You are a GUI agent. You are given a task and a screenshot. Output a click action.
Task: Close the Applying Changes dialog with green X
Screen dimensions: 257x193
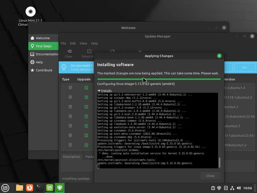click(x=219, y=56)
